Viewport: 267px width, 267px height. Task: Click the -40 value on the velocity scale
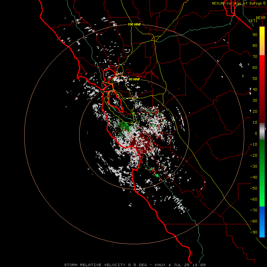pos(254,177)
